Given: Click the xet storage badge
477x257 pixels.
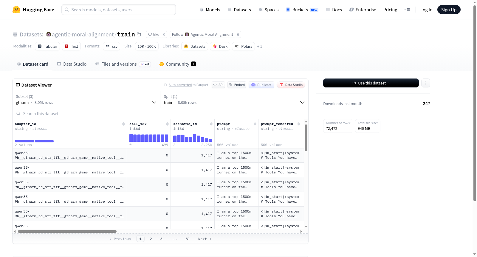Looking at the screenshot, I should (x=145, y=64).
